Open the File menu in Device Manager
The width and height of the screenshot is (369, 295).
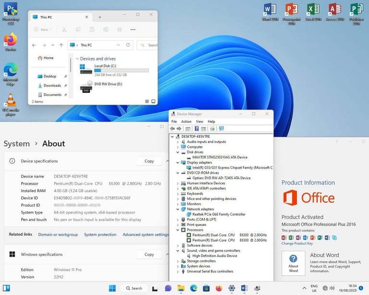coord(174,122)
